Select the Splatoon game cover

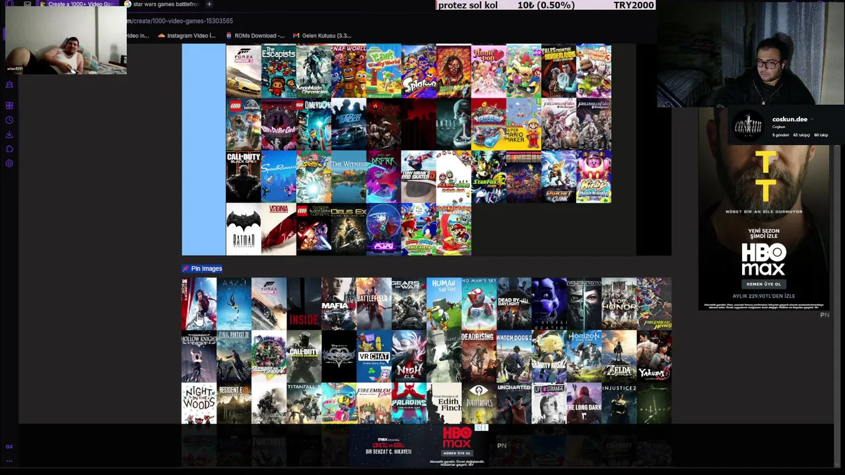coord(418,71)
